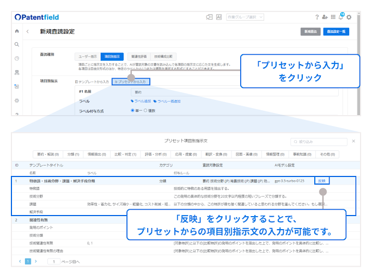Select the ユーザー指示 tab
Image resolution: width=372 pixels, height=278 pixels.
[88, 56]
